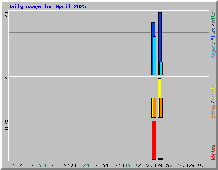Click the tall yellow Visits bar for day 24

[159, 88]
